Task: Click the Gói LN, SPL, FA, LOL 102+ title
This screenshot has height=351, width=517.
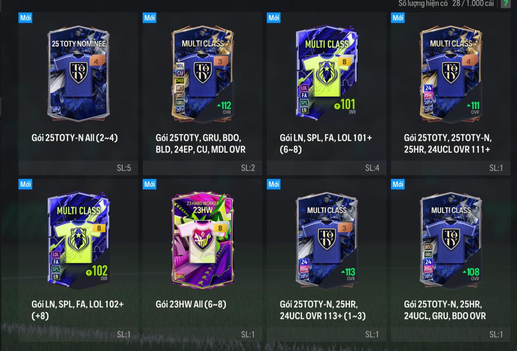Action: (77, 310)
